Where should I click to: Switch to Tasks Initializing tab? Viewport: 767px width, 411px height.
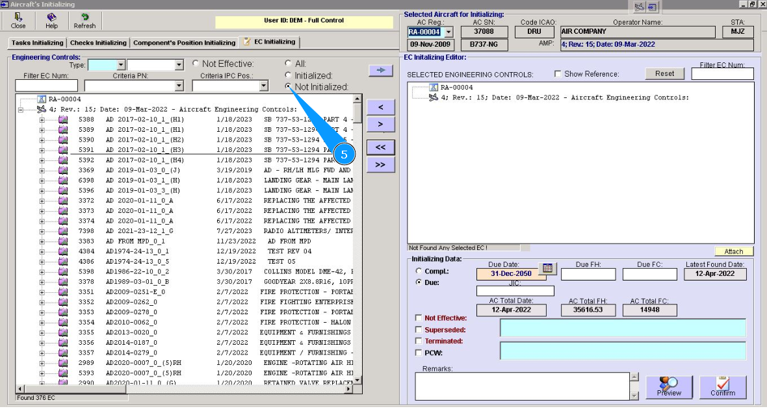37,43
